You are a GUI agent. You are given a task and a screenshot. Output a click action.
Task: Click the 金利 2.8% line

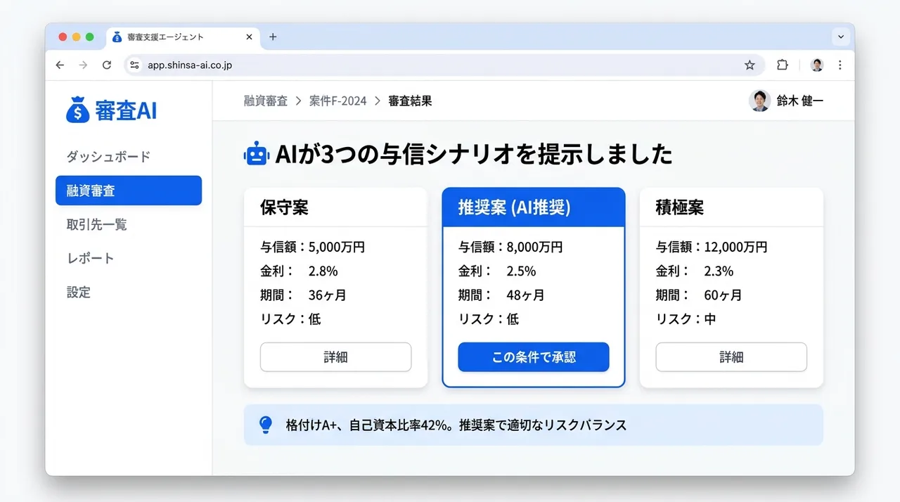[299, 271]
